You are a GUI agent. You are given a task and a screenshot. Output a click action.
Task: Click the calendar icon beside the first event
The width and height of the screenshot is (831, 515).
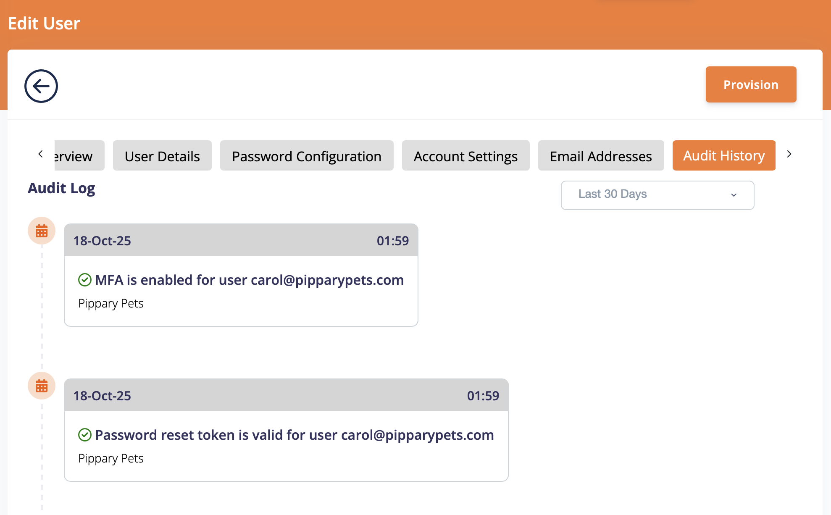click(41, 231)
